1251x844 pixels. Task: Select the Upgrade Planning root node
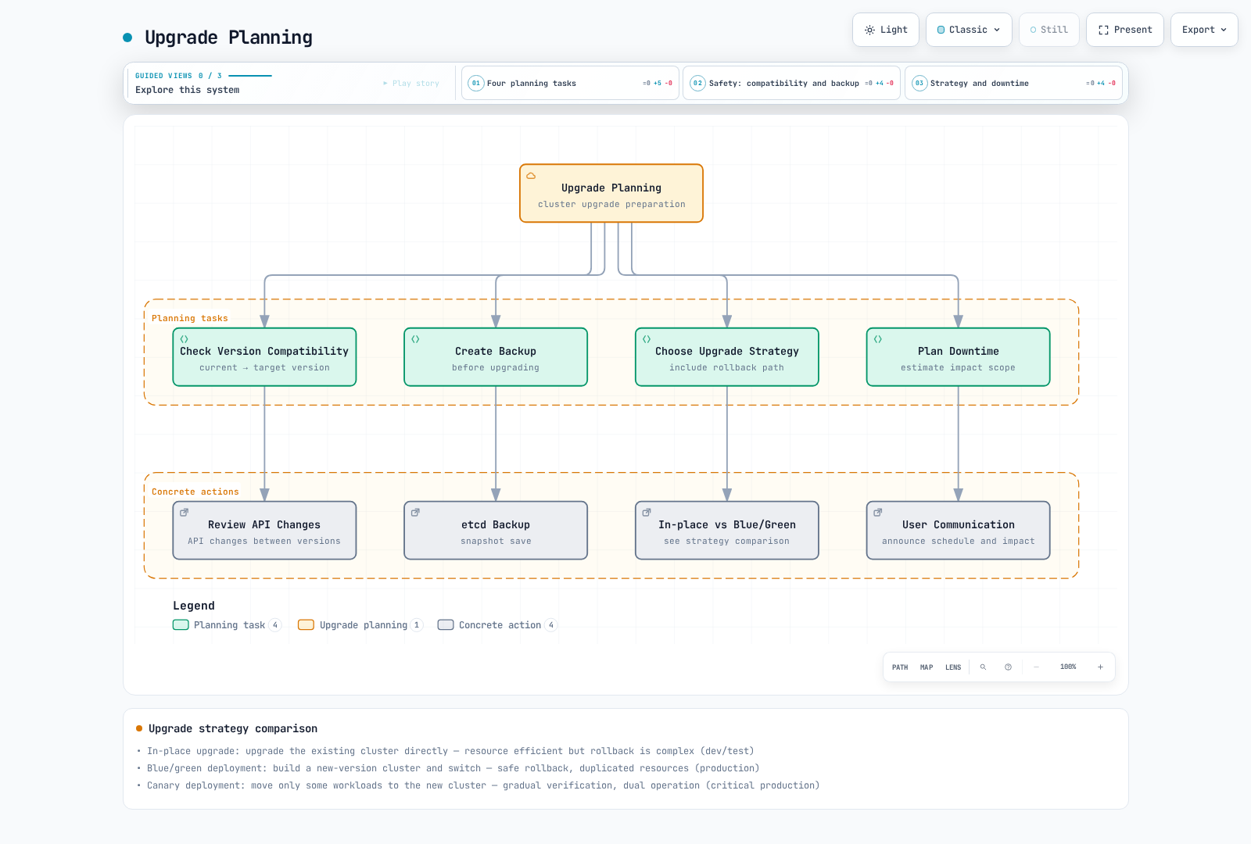[611, 193]
